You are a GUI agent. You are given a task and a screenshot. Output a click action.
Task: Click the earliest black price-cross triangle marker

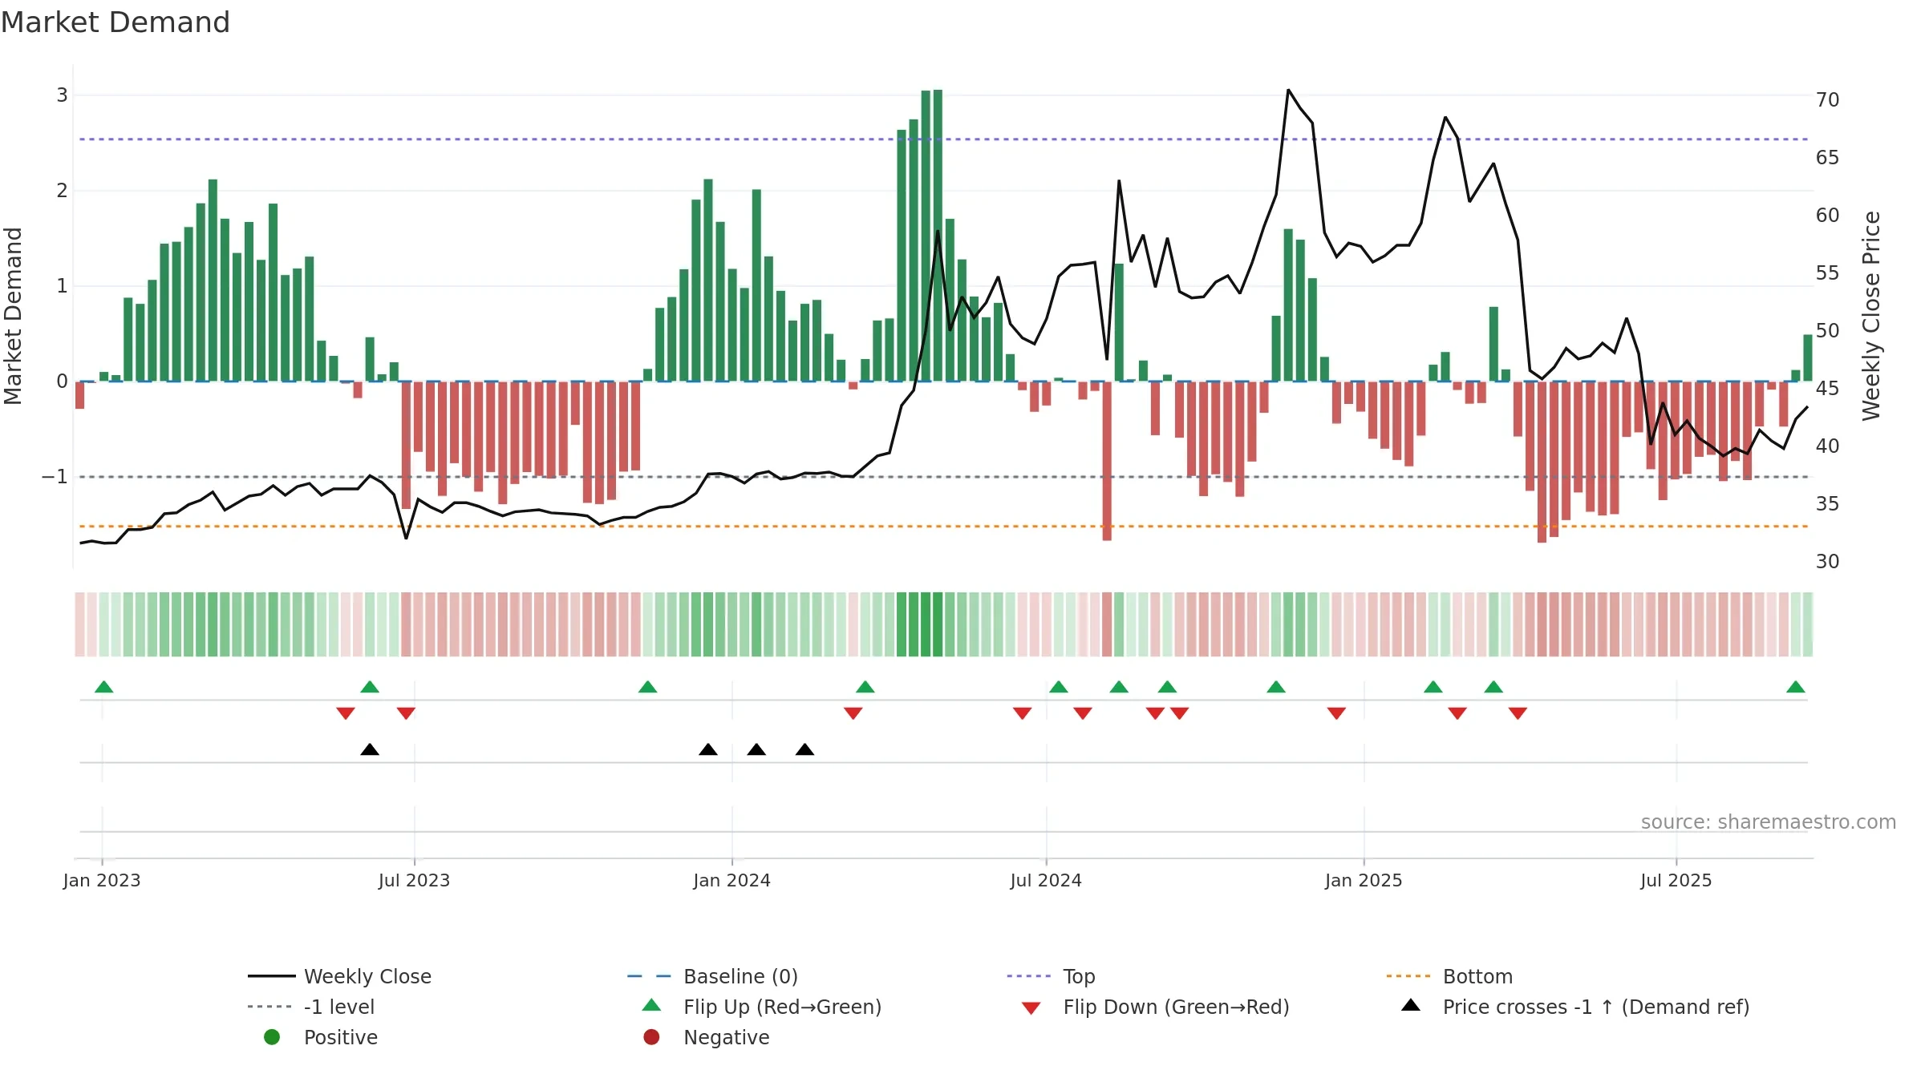370,749
